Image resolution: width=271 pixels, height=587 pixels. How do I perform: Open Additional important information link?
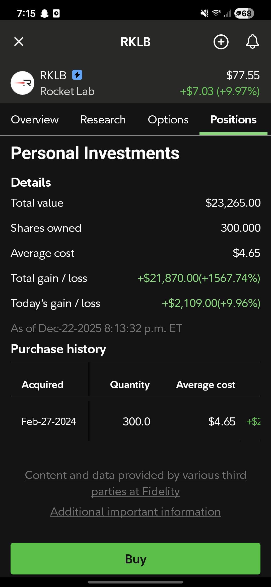coord(135,512)
